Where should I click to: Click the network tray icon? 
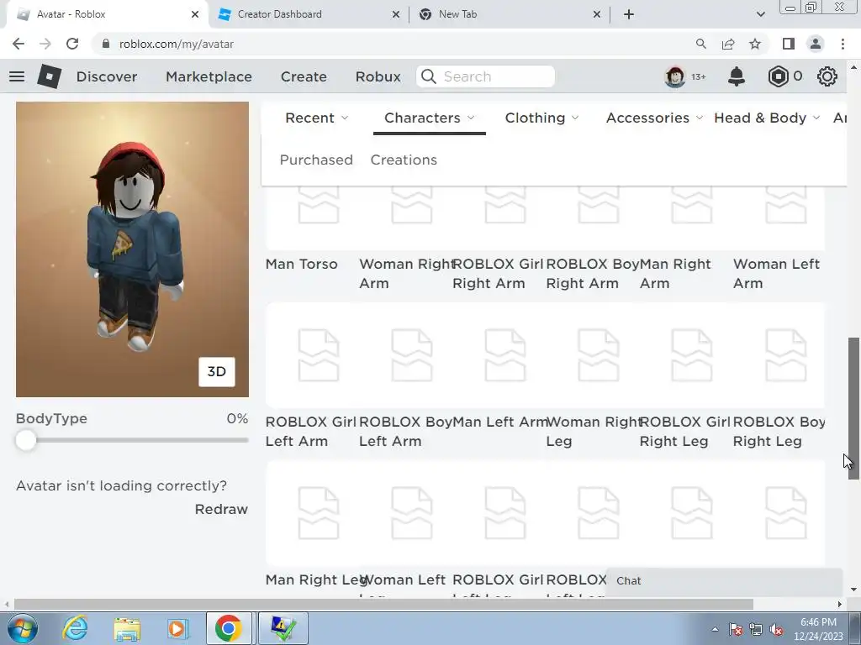click(756, 630)
